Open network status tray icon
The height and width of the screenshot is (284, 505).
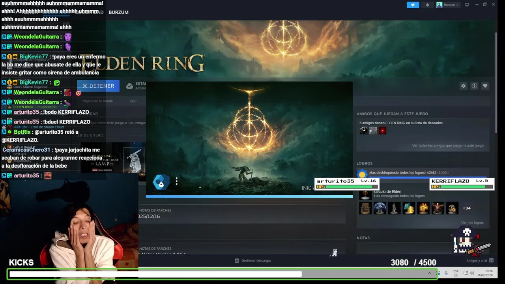click(x=466, y=273)
